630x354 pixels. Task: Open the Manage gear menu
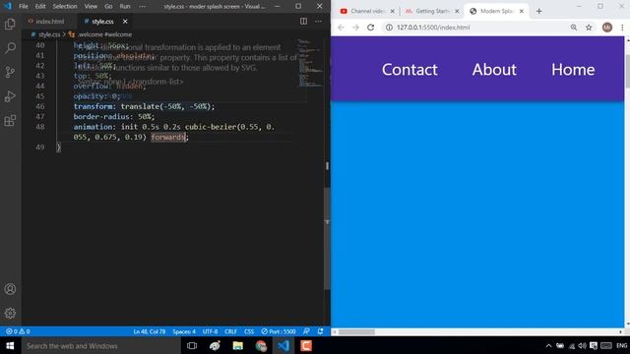click(x=10, y=313)
